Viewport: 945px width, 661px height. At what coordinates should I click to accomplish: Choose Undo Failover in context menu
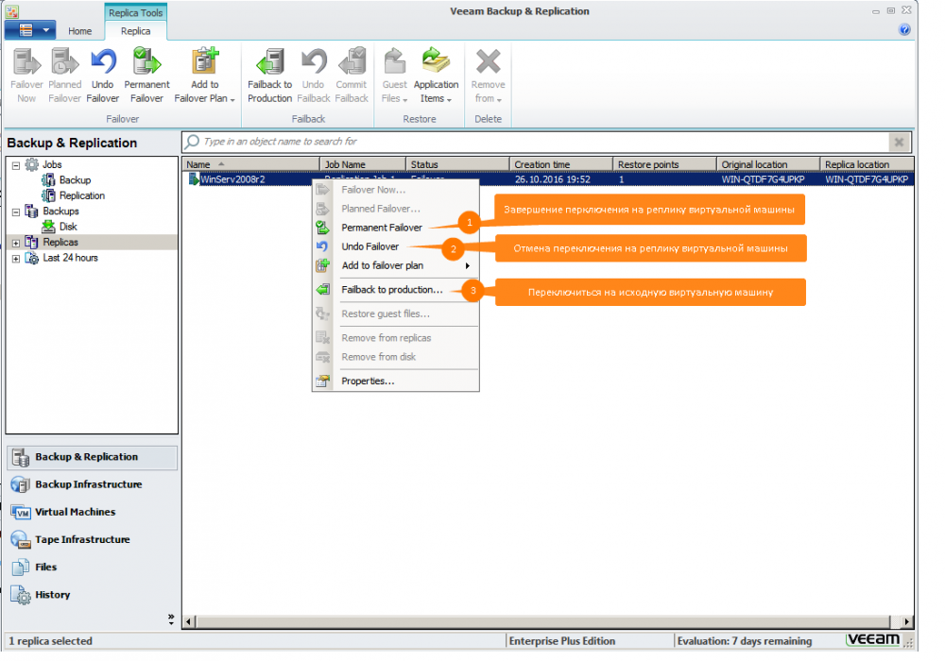click(x=395, y=246)
